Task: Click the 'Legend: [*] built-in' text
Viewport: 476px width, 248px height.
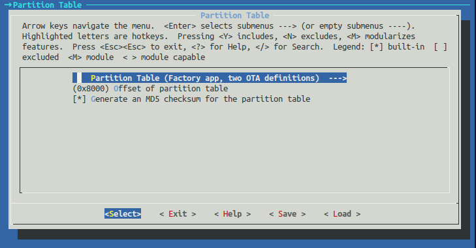Action: pos(379,47)
